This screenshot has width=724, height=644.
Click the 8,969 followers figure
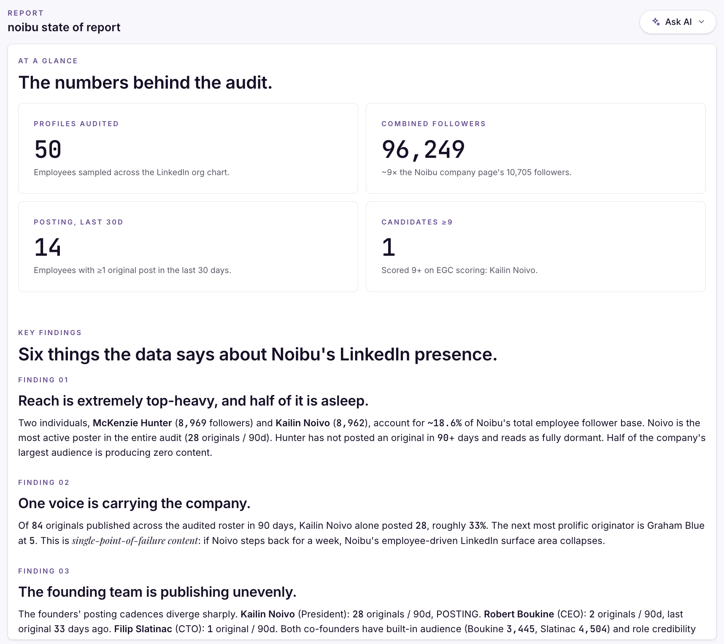192,423
